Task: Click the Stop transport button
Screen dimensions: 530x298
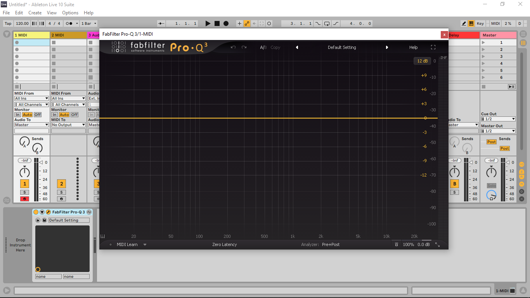Action: [217, 23]
